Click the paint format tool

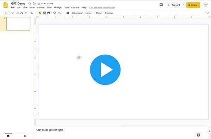26,13
